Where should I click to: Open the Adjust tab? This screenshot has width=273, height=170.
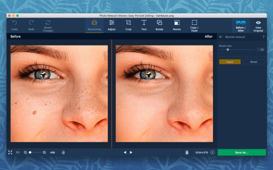112,26
